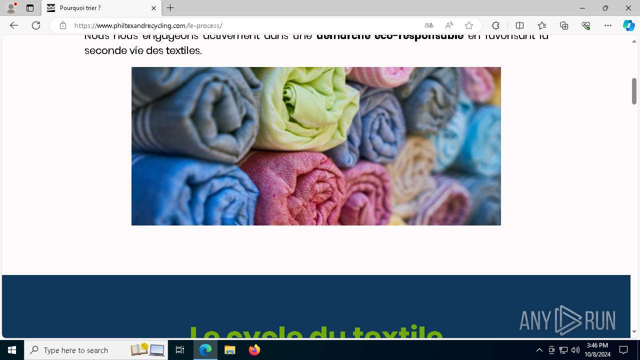This screenshot has width=640, height=360.
Task: Show hidden system tray icons
Action: 539,350
